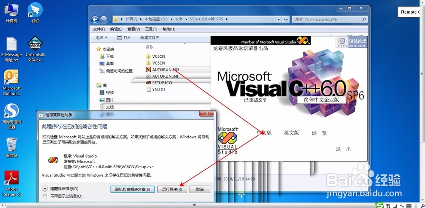Image resolution: width=425 pixels, height=208 pixels.
Task: Open 视频 library in the navigation pane
Action: (x=107, y=93)
